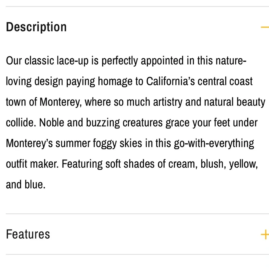The width and height of the screenshot is (269, 269).
Task: Click the word "Featuring" in the paragraph
Action: point(82,164)
